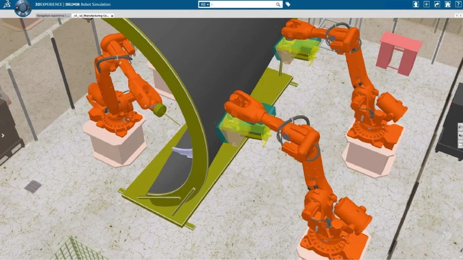Click the Share arrow icon
Viewport: 463px width, 260px height.
pos(437,5)
